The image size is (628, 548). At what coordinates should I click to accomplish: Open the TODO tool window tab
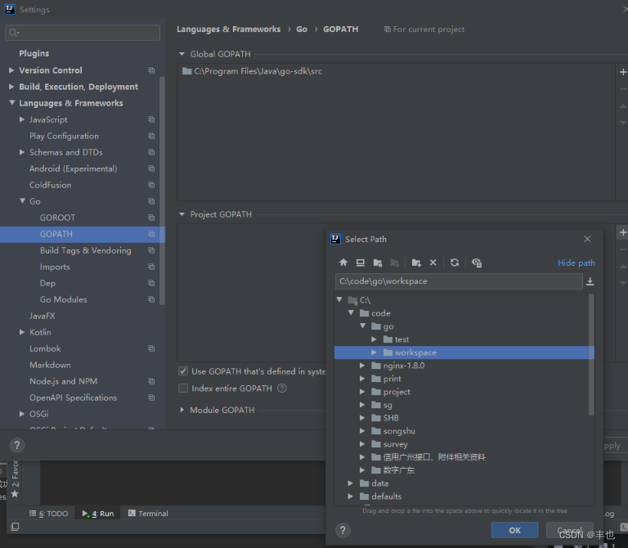coord(48,514)
